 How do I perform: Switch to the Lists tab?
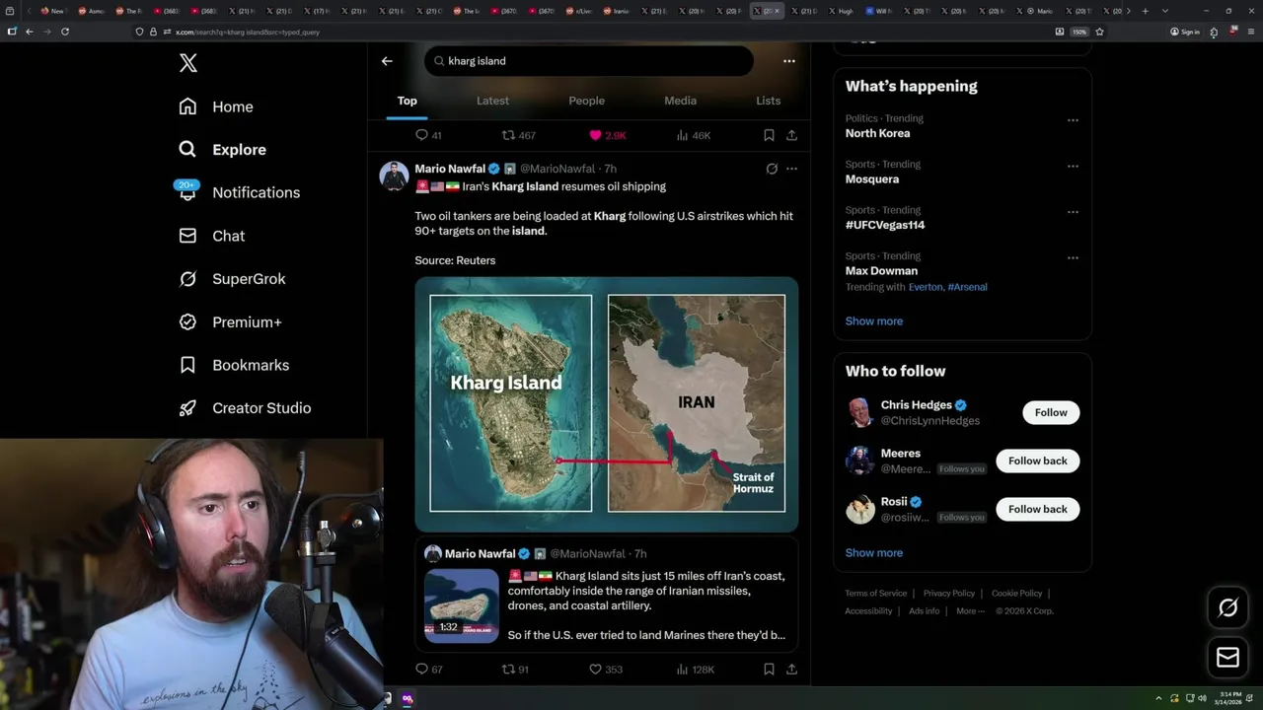pyautogui.click(x=768, y=101)
